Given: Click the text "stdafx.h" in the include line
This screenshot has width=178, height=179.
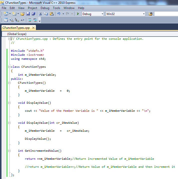Looking at the screenshot, I should click(35, 51).
